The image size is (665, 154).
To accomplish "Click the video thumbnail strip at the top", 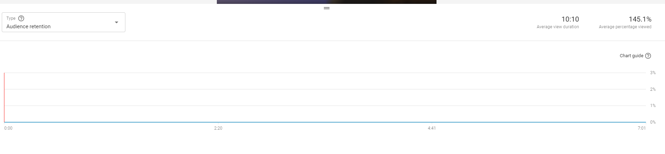I will pos(327,2).
